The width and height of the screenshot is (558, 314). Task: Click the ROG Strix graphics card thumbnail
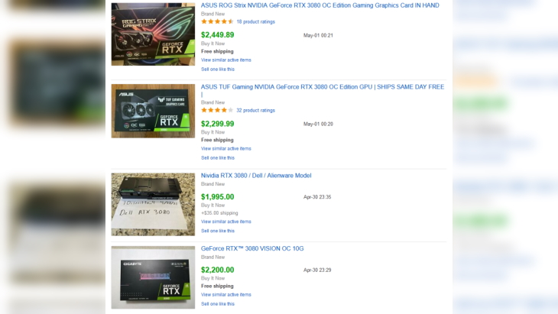153,34
